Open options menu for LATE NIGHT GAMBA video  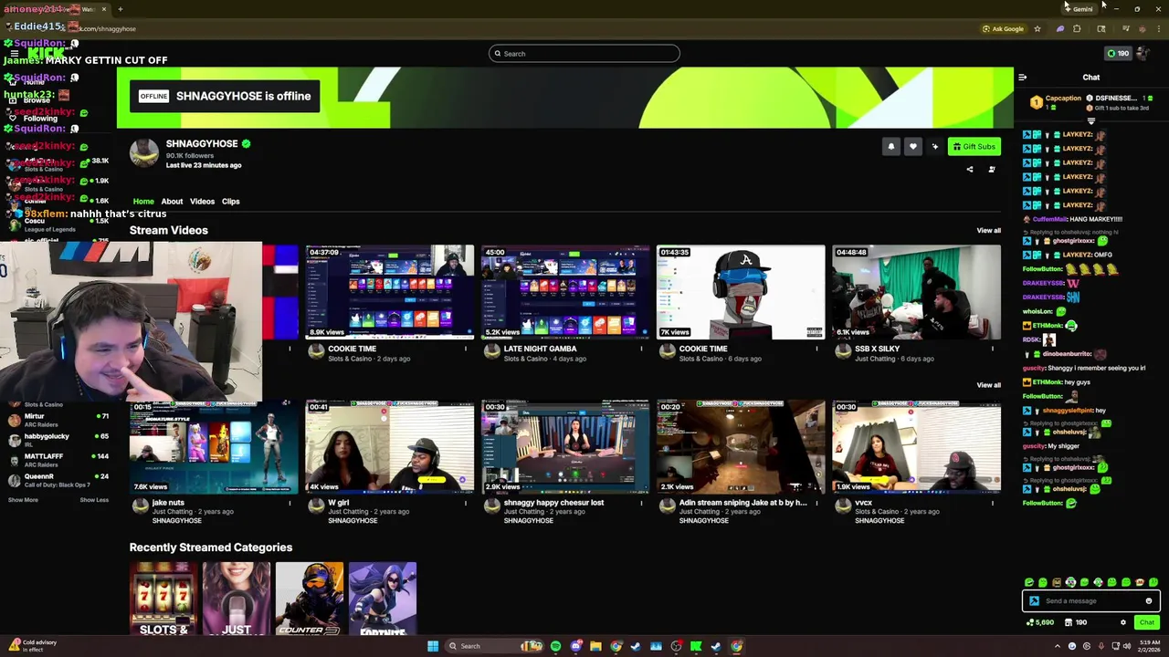coord(641,349)
